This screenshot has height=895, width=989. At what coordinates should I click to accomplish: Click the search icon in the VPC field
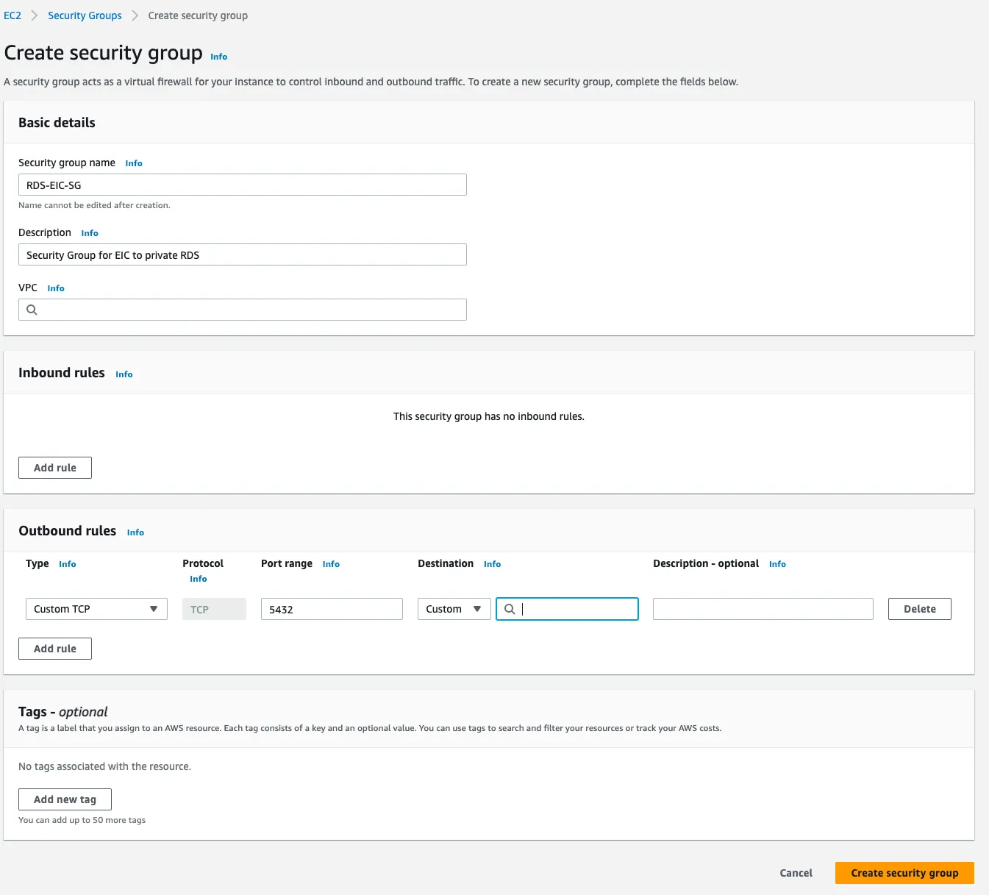click(32, 310)
